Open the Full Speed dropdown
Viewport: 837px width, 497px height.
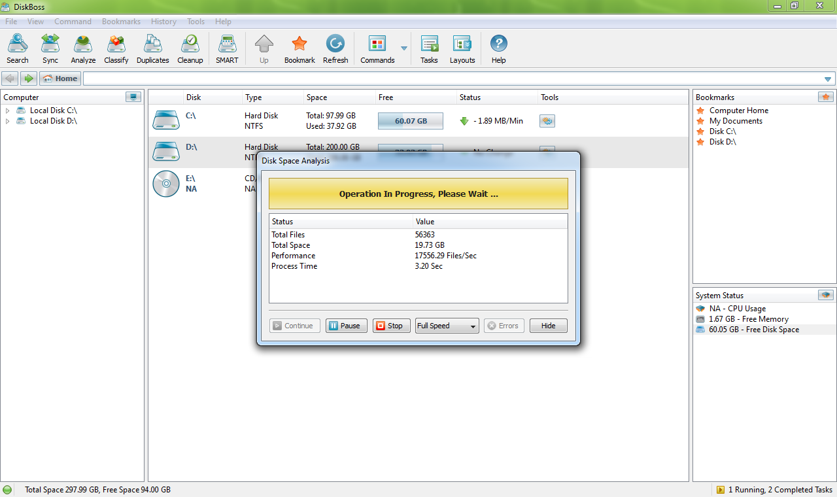pyautogui.click(x=447, y=326)
